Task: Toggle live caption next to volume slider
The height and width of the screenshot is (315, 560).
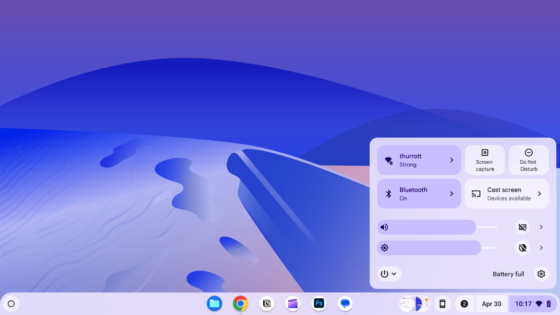Action: click(x=522, y=227)
